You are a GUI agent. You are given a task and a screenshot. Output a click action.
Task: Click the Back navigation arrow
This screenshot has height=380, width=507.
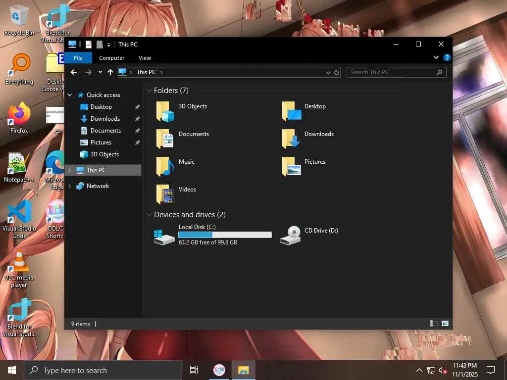tap(74, 72)
